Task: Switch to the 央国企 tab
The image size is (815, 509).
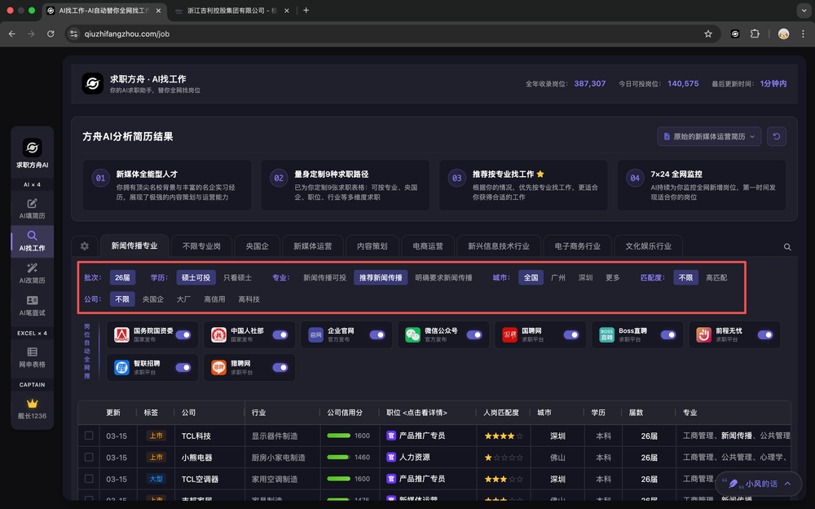Action: pos(258,246)
